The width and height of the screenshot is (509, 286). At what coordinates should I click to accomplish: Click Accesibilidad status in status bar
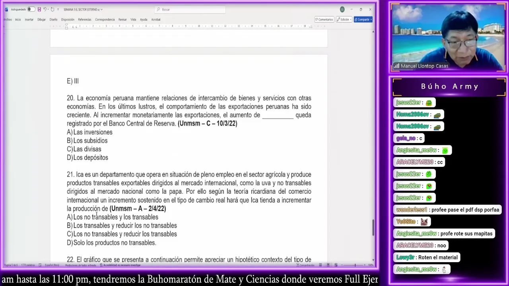pos(120,265)
